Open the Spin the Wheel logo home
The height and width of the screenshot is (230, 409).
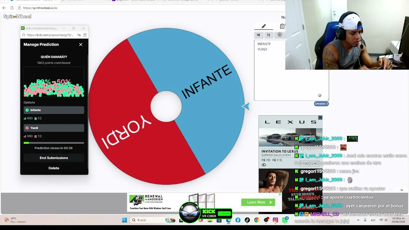pos(18,17)
